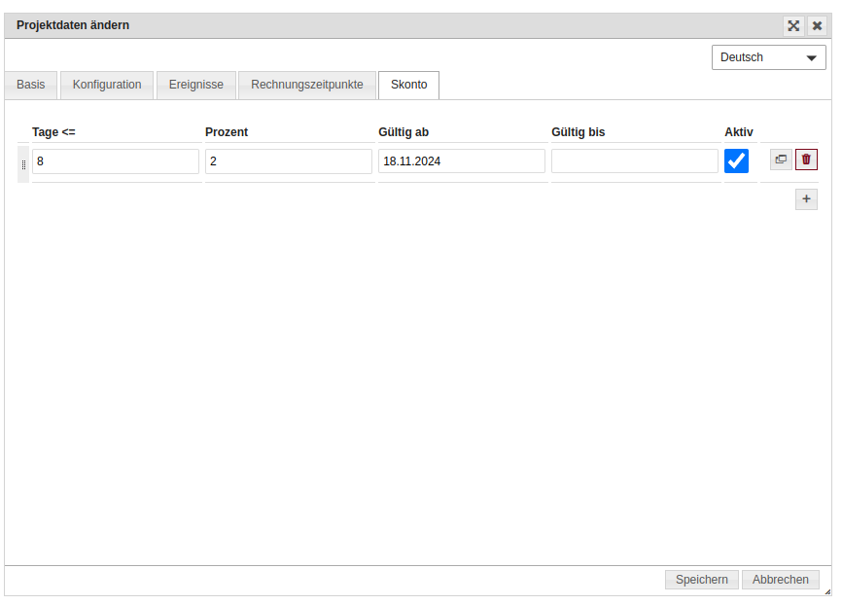This screenshot has width=842, height=605.
Task: Click the resize grip in dialog corner
Action: [x=826, y=590]
